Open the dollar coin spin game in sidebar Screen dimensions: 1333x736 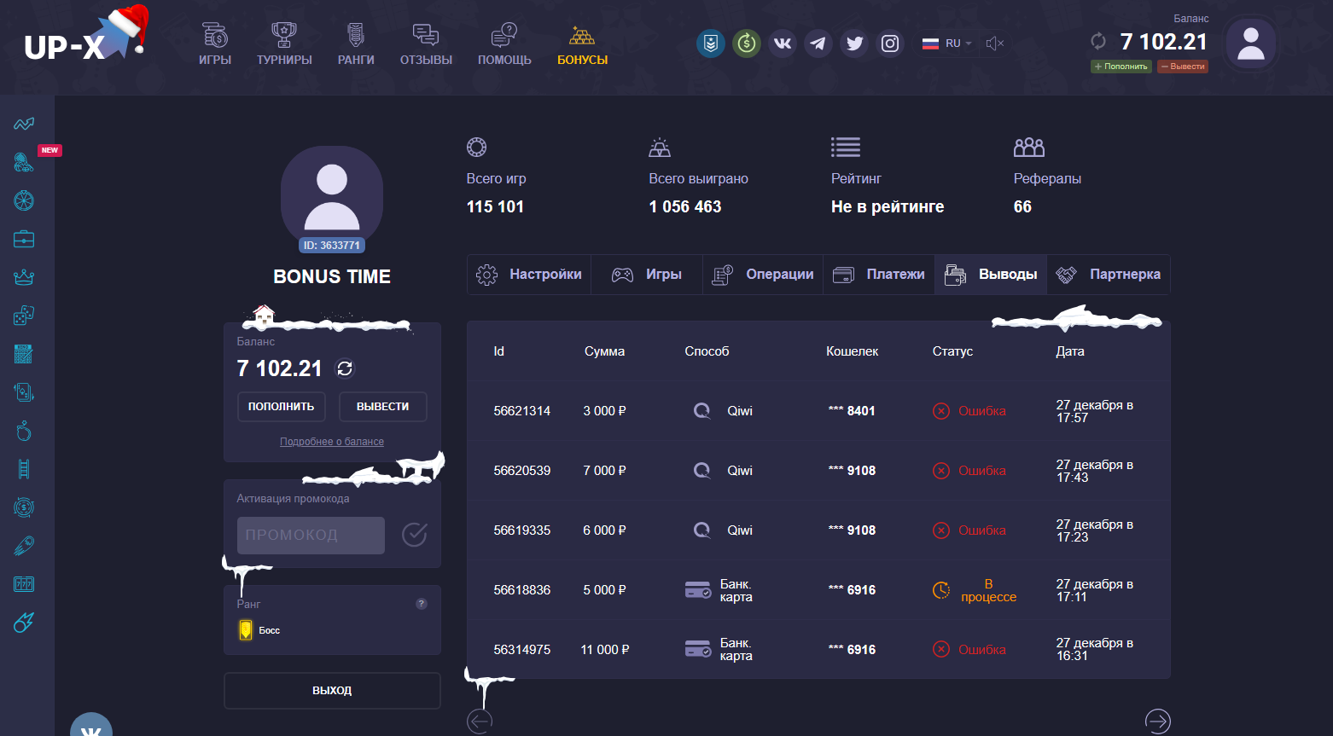pos(24,507)
